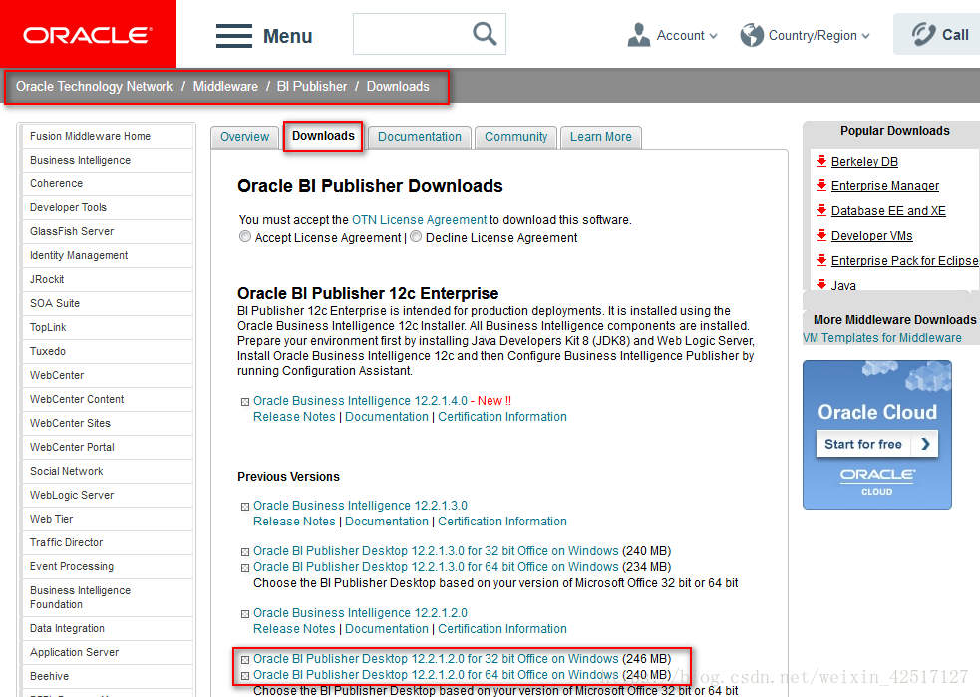
Task: Click box icon beside Desktop 12.2.1.3.0 32 bit
Action: [x=245, y=552]
